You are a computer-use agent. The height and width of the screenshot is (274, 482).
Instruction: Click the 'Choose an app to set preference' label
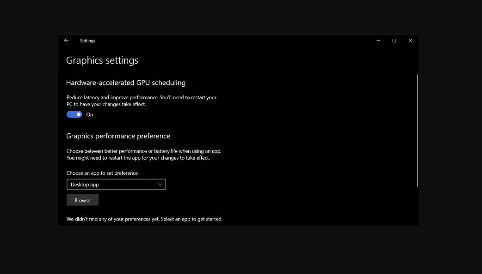(102, 173)
